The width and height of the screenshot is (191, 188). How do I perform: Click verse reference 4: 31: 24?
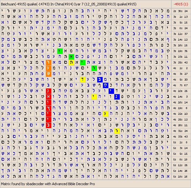[181, 131]
